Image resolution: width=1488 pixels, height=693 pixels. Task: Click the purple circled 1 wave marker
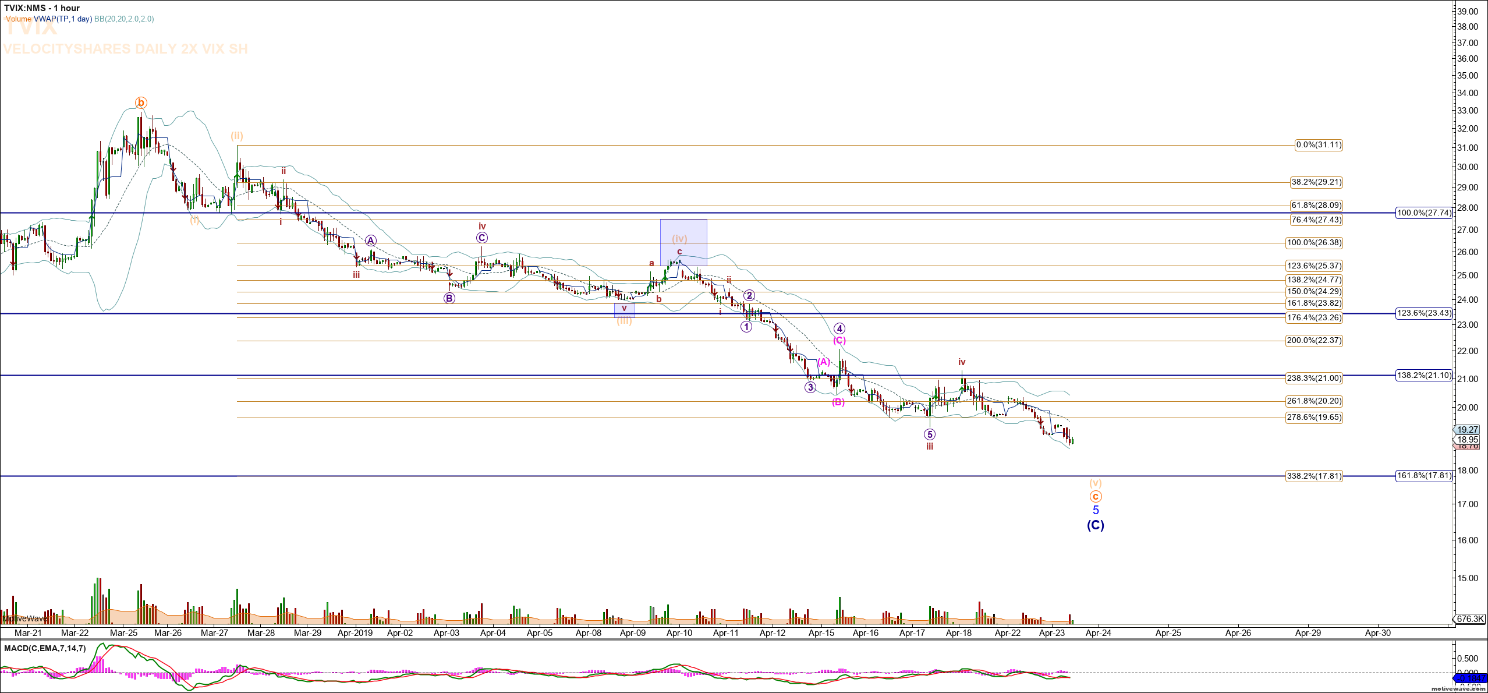click(746, 327)
